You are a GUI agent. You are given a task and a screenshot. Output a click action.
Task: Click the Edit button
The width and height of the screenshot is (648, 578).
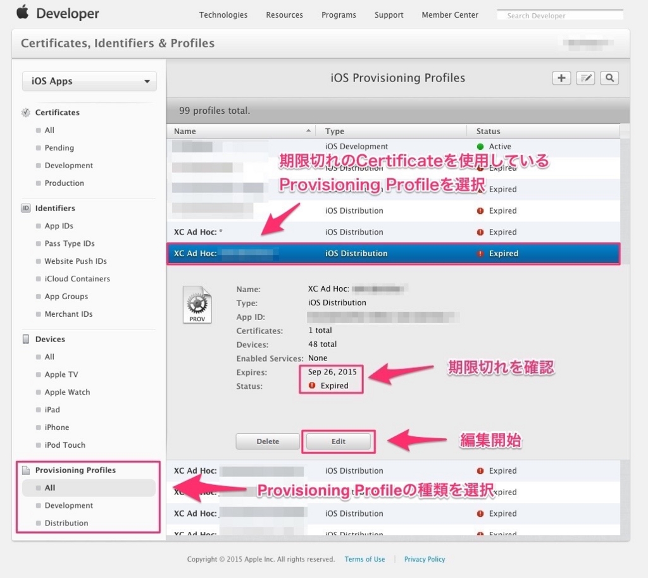point(339,441)
